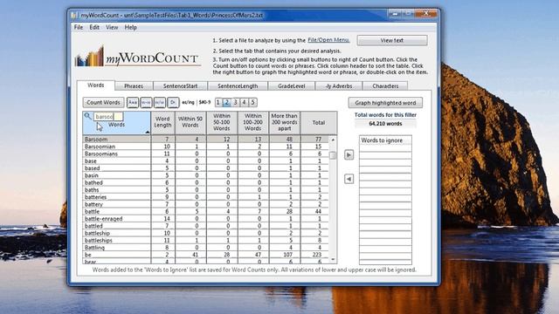The width and height of the screenshot is (559, 314).
Task: Click the Count Words button
Action: (103, 103)
